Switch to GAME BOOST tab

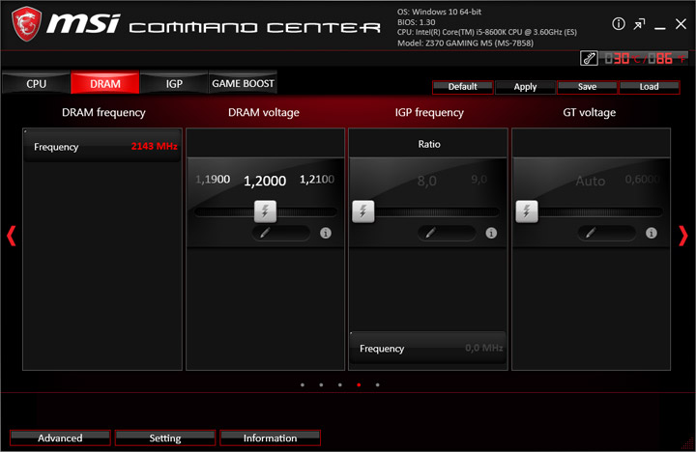(243, 83)
